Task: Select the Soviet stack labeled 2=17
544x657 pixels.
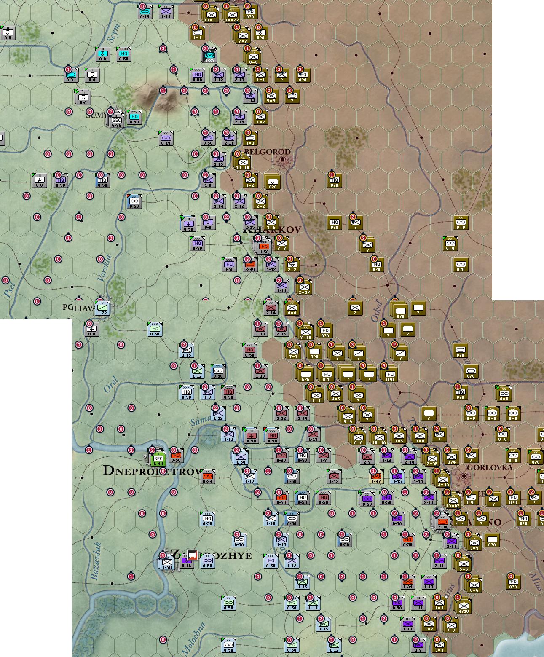Action: (x=304, y=287)
